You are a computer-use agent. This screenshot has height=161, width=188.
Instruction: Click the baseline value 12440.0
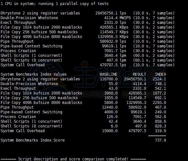coord(110,107)
